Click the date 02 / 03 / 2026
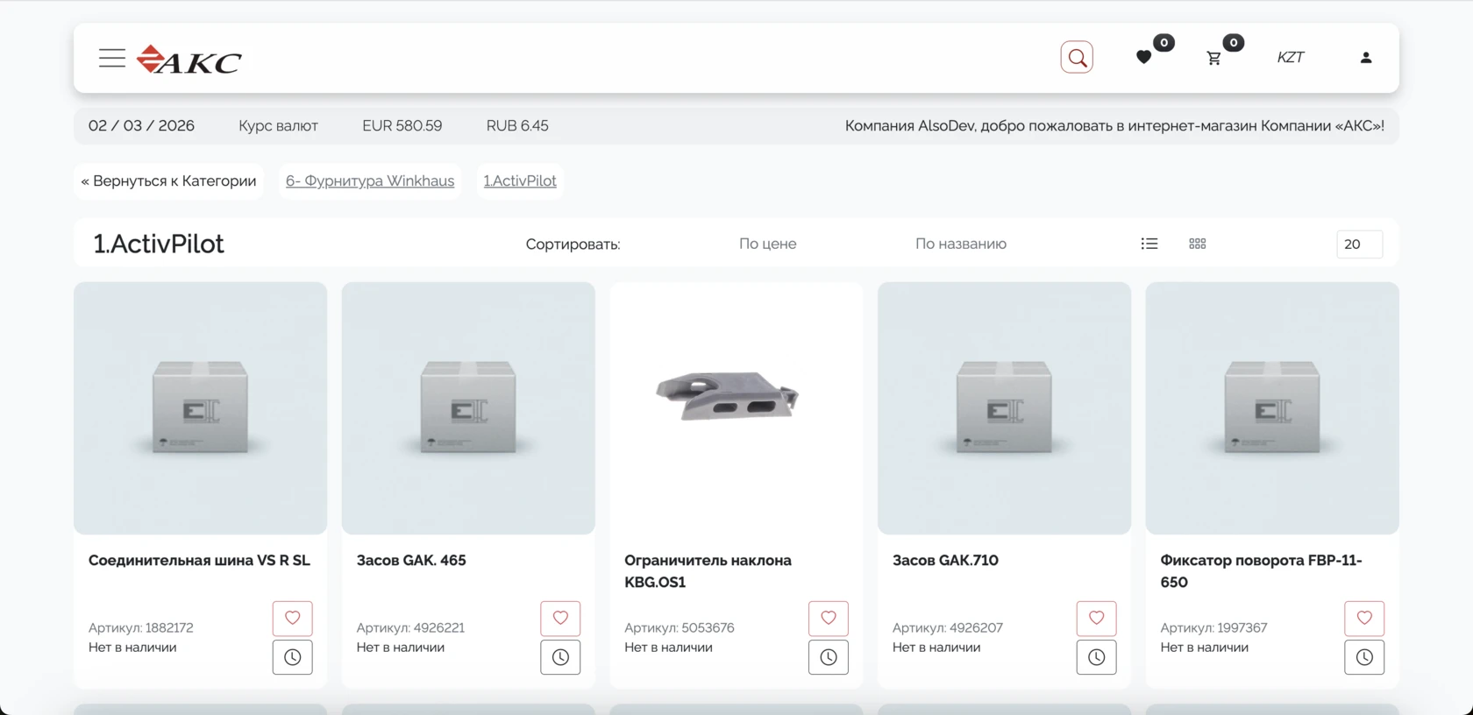Screen dimensions: 1473x715 tap(141, 125)
